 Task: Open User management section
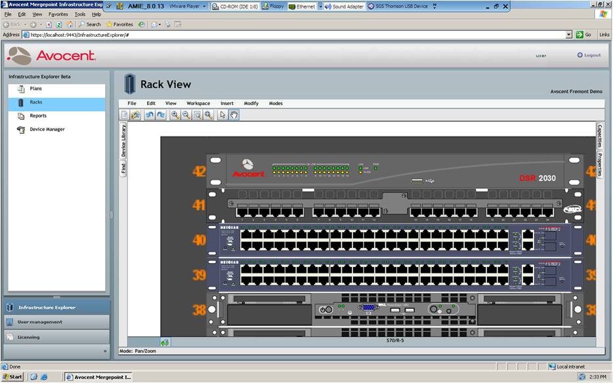pos(40,322)
